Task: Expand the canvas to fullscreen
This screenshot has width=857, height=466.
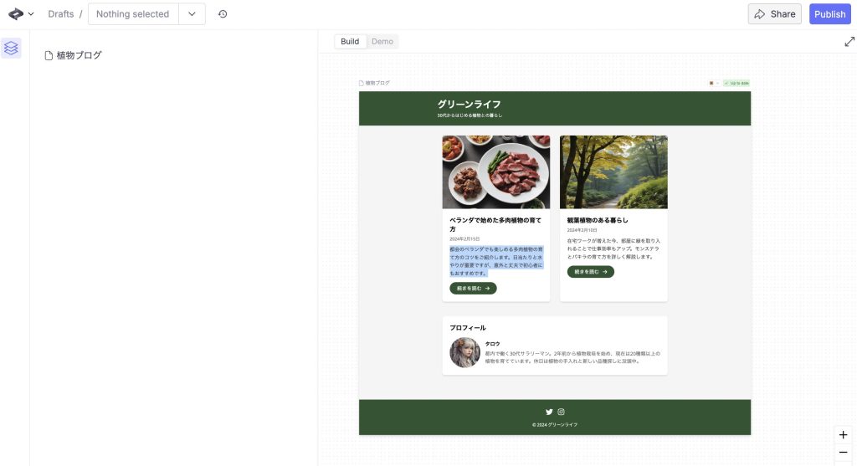Action: click(x=849, y=42)
